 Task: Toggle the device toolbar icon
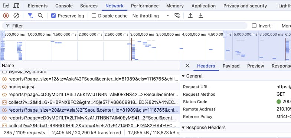click(16, 6)
